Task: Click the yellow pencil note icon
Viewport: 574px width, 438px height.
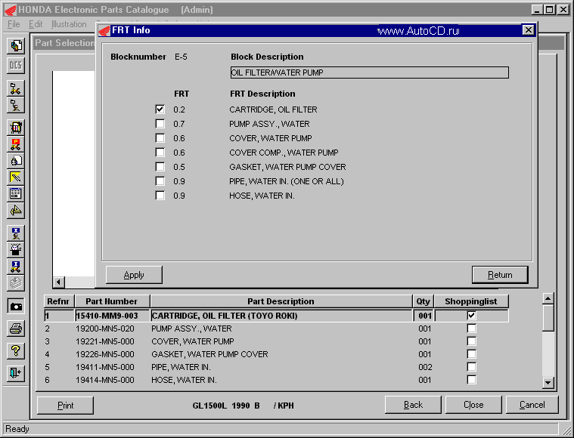Action: (x=16, y=177)
